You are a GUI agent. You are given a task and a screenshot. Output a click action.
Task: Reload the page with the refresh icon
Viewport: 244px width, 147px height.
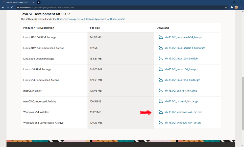point(12,7)
